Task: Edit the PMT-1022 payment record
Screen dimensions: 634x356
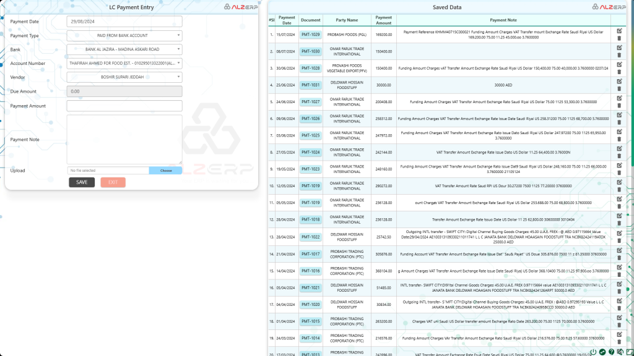Action: pos(619,233)
